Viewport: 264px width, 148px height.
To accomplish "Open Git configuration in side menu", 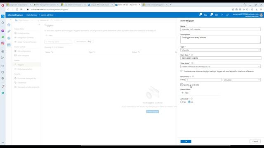I will 24,51.
